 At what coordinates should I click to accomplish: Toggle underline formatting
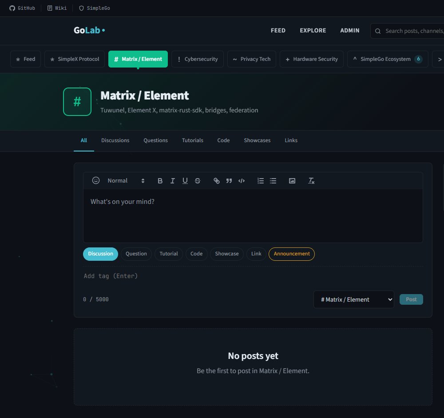click(x=185, y=181)
